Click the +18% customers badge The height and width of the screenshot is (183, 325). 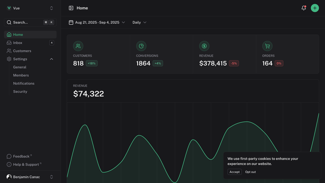coord(91,63)
